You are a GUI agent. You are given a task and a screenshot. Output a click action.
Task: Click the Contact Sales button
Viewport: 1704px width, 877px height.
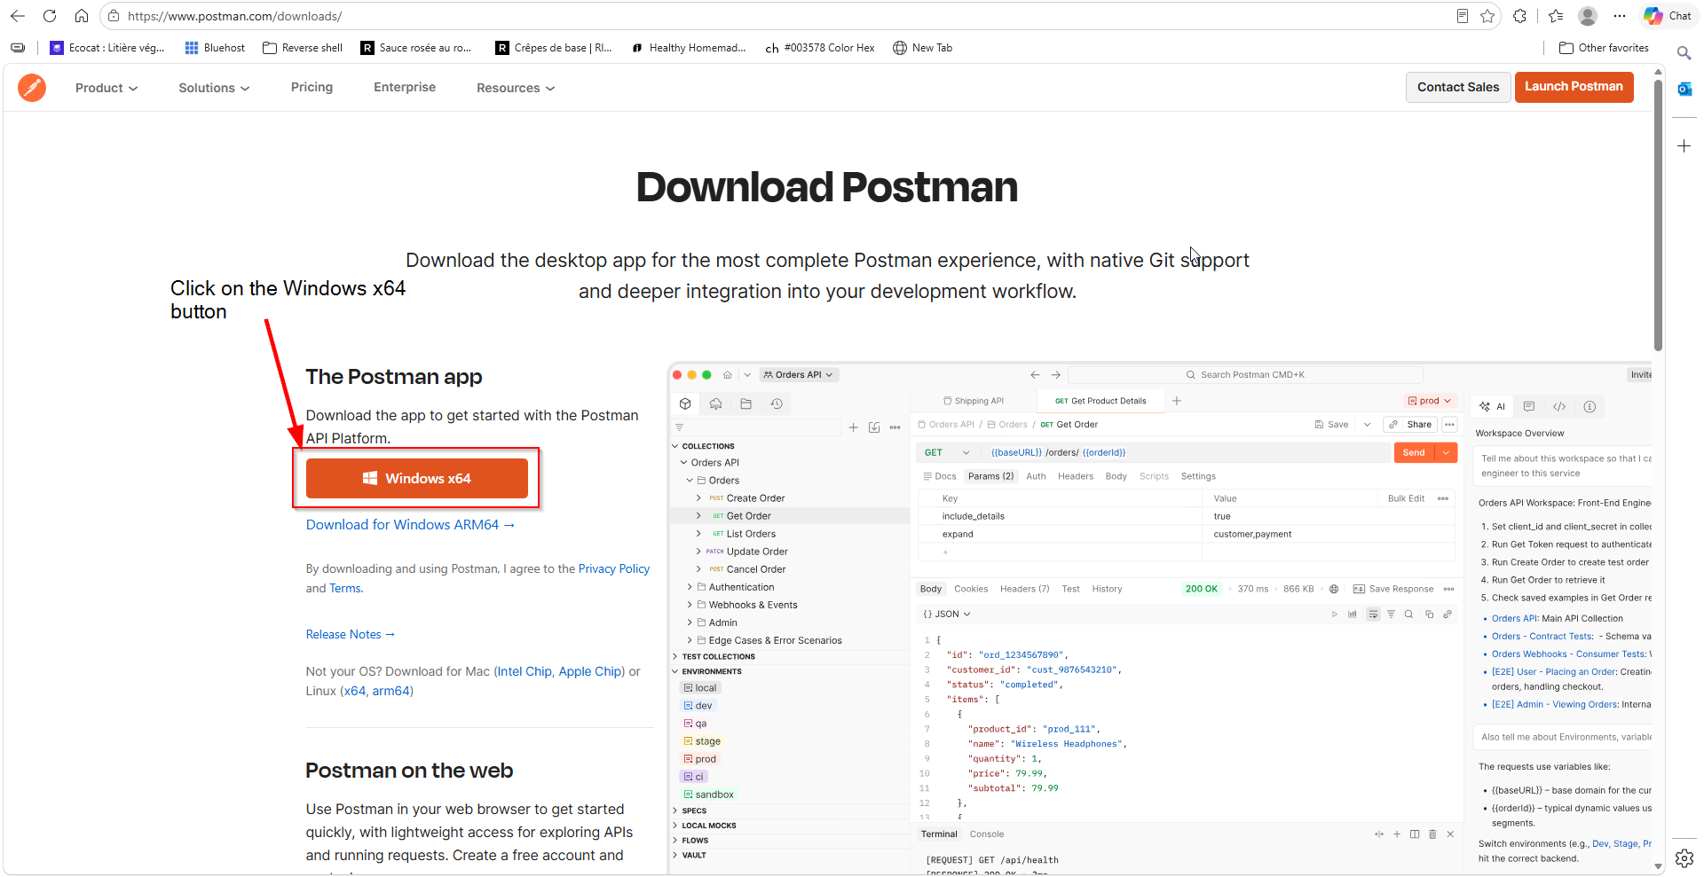(x=1457, y=87)
